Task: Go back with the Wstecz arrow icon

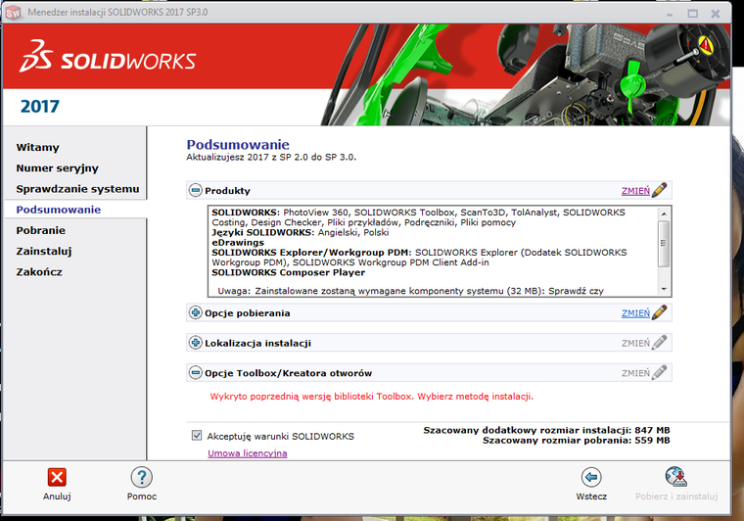Action: 591,477
